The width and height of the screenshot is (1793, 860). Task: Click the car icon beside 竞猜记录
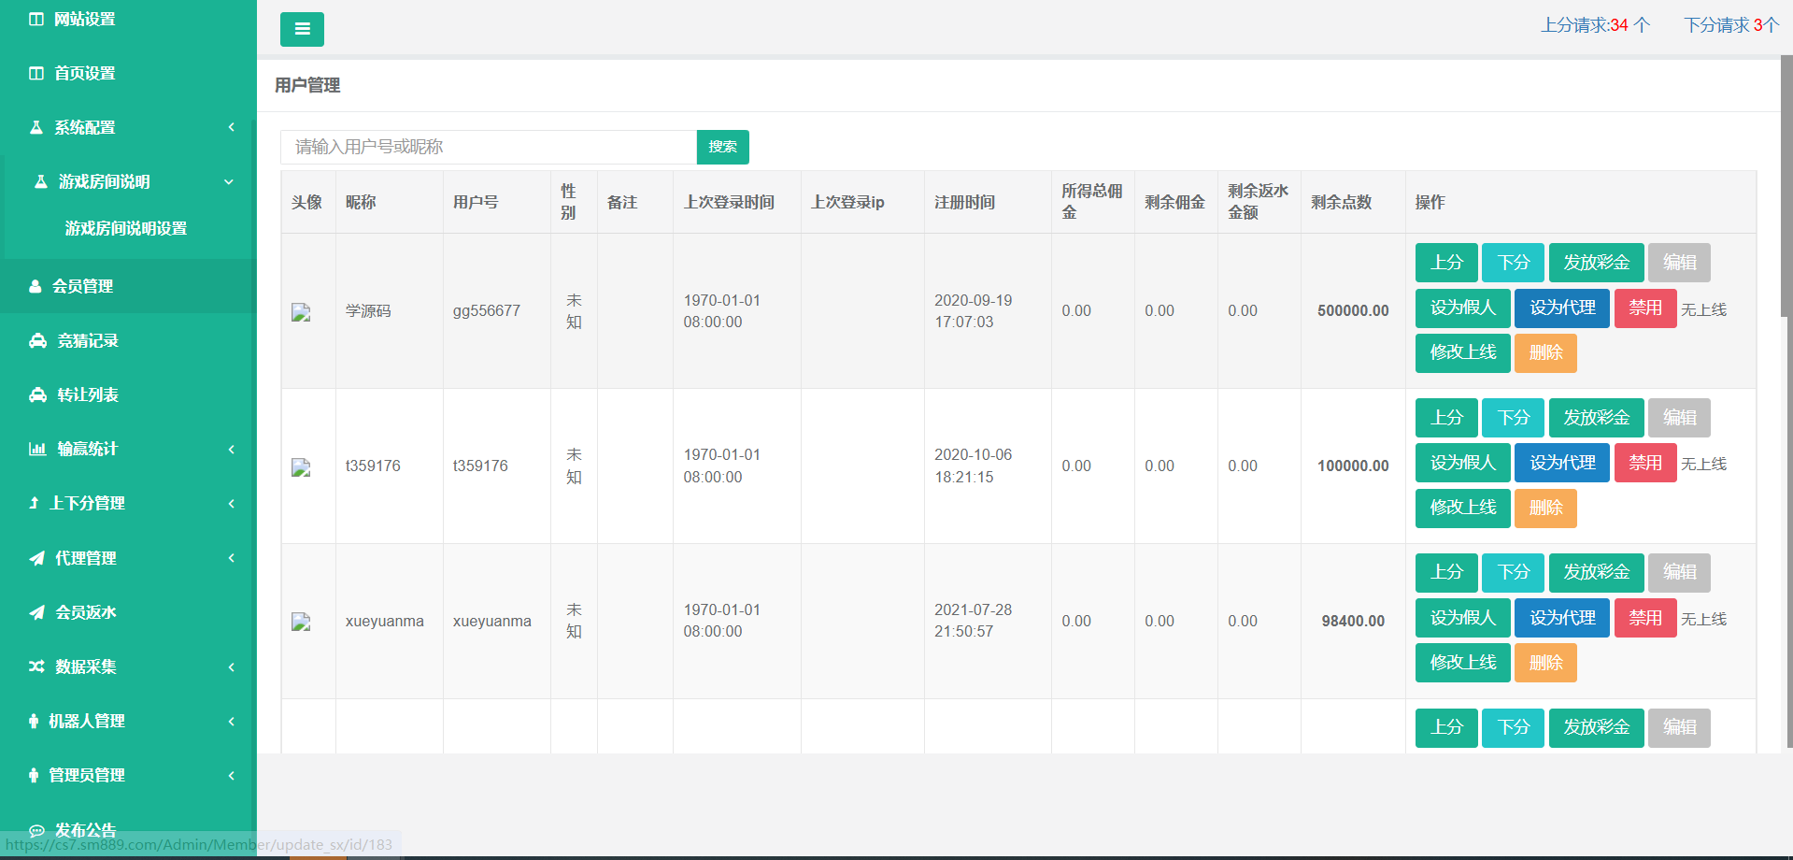[37, 340]
